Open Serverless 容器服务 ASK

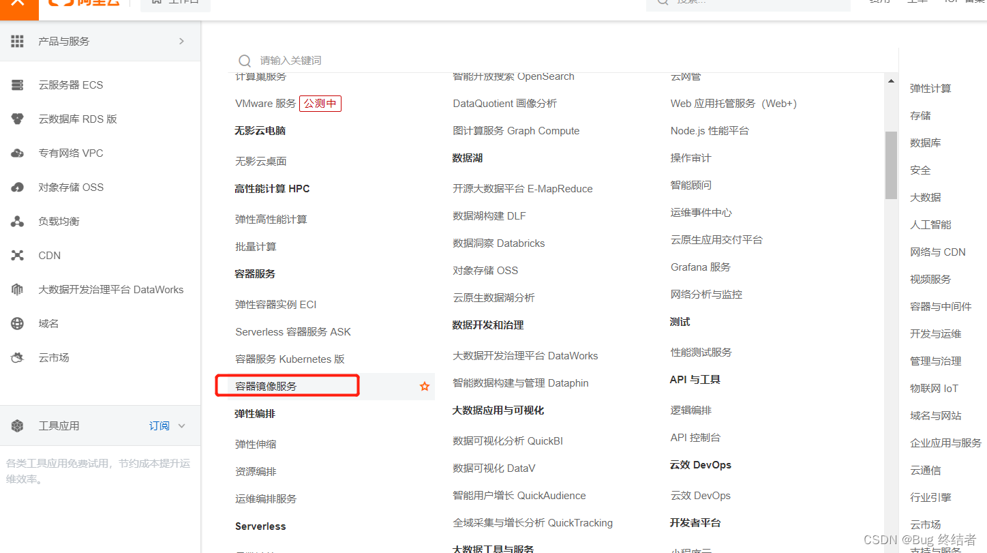point(293,332)
